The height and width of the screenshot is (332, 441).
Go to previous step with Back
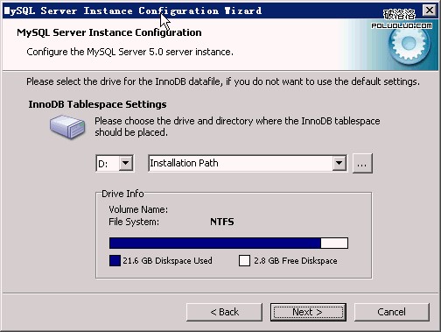coord(224,312)
